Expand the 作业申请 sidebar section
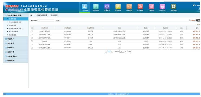The height and width of the screenshot is (97, 201). 16,43
